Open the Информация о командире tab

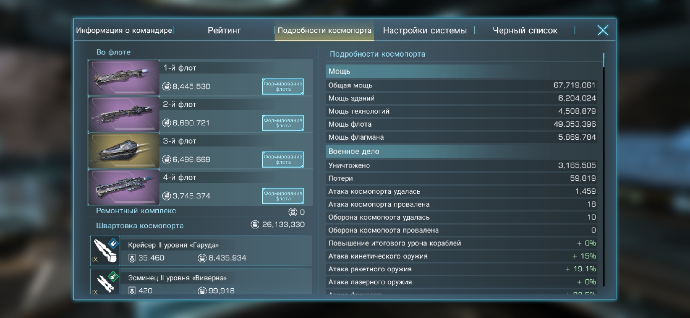pyautogui.click(x=124, y=30)
